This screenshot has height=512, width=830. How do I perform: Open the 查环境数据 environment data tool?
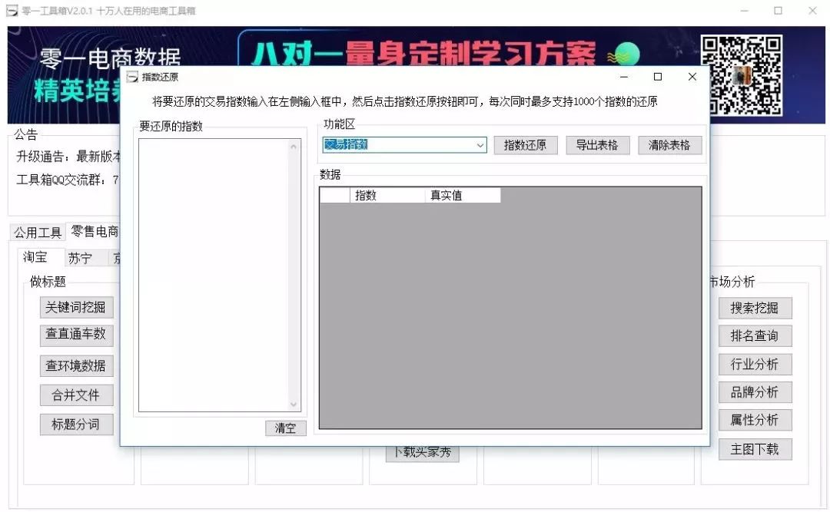click(76, 365)
